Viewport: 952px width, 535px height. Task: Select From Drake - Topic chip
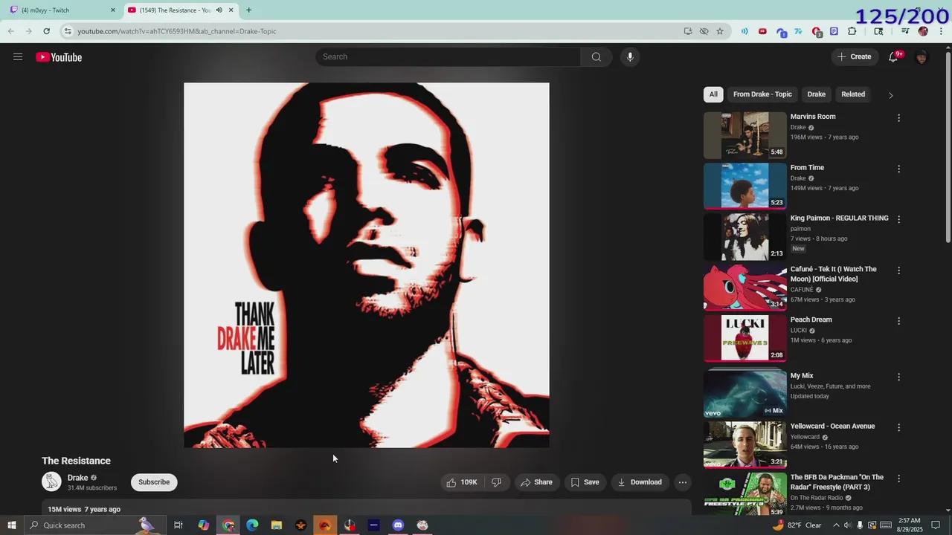(x=762, y=94)
